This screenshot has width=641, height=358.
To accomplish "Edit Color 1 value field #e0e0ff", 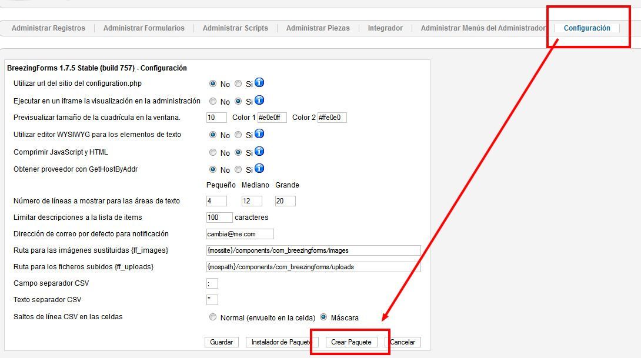I will [x=272, y=118].
